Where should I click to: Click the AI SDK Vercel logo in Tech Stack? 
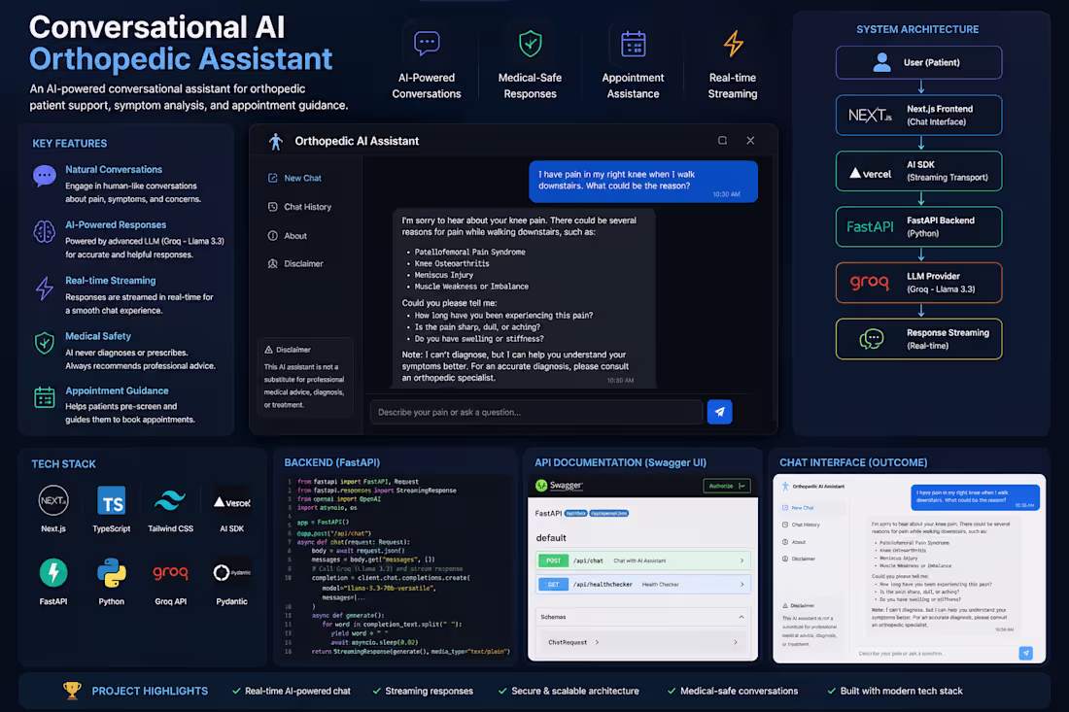pos(232,502)
